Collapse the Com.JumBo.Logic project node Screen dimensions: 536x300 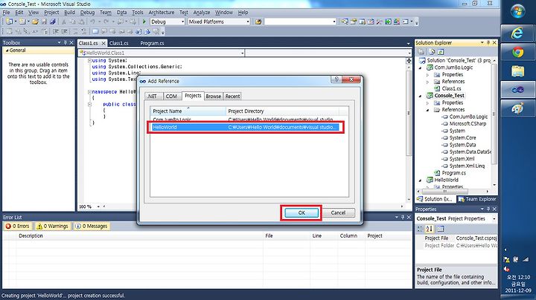click(421, 68)
